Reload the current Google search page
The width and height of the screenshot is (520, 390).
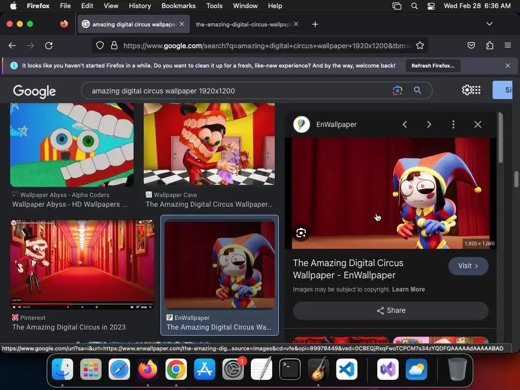(49, 45)
